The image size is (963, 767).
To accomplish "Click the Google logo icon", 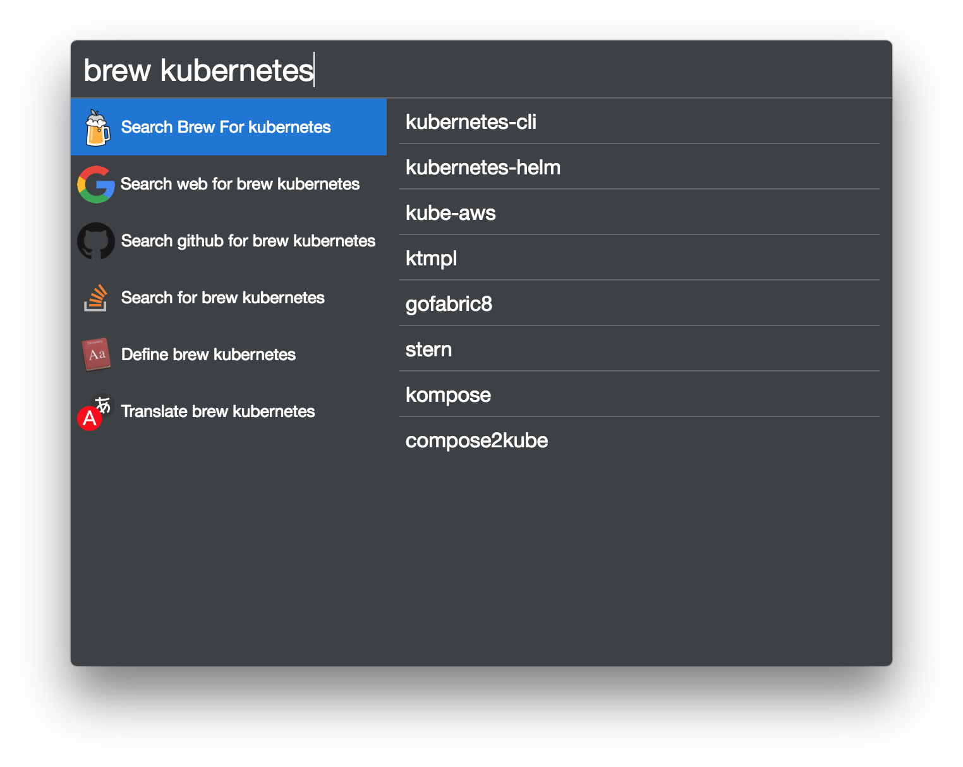I will [x=96, y=184].
